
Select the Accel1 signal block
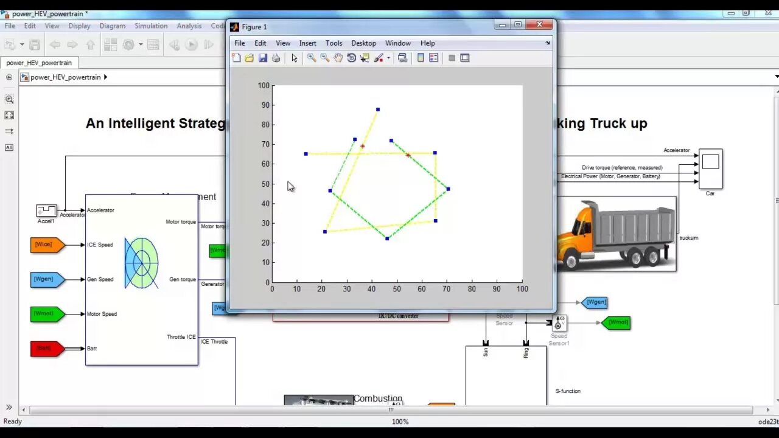[46, 210]
